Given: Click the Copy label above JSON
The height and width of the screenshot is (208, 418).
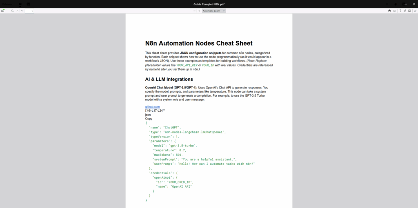Looking at the screenshot, I should coord(149,119).
